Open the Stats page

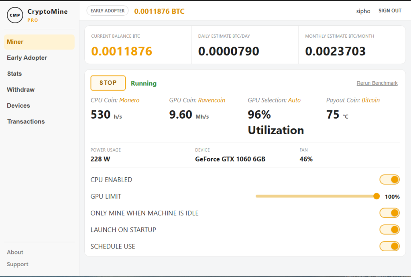click(14, 74)
